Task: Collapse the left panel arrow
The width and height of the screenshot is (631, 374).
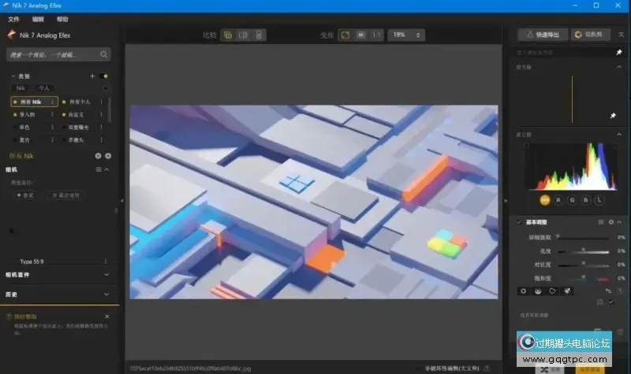Action: tap(122, 201)
